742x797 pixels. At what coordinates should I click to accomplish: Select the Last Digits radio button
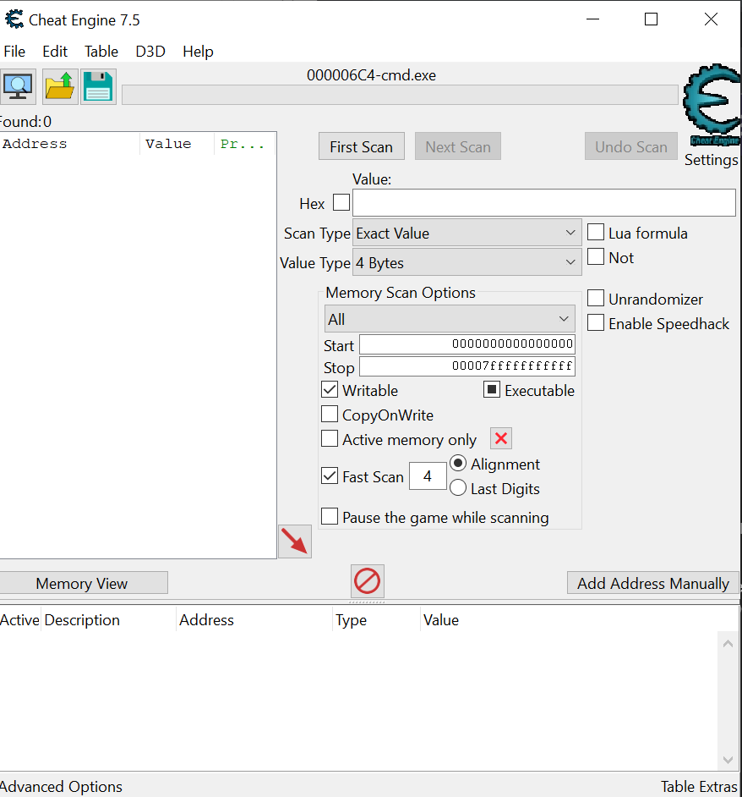click(x=458, y=488)
